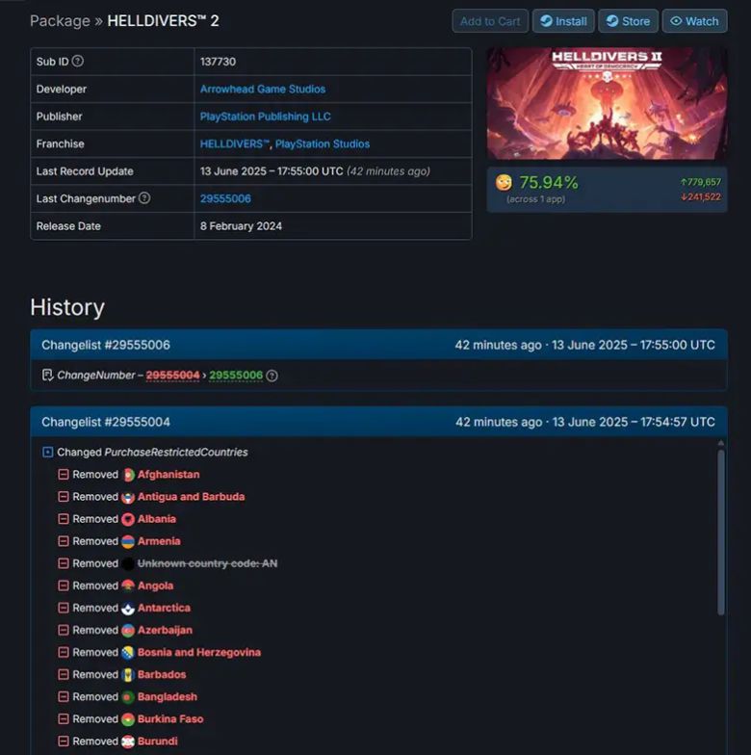The width and height of the screenshot is (751, 755).
Task: Open the Store page button
Action: tap(628, 21)
